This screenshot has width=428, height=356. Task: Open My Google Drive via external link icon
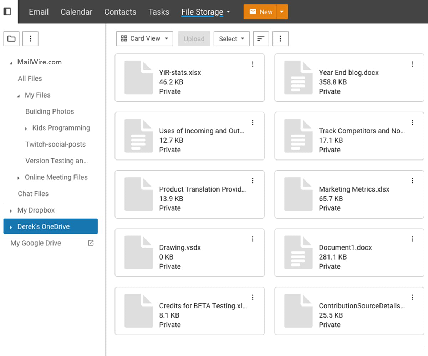90,242
